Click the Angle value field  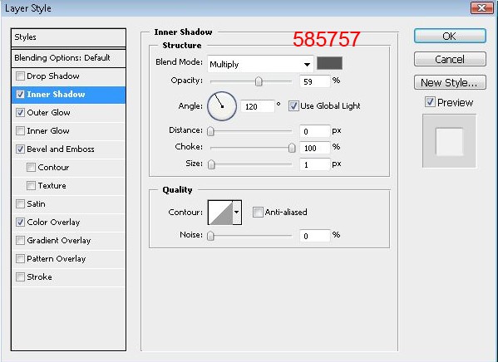[257, 106]
